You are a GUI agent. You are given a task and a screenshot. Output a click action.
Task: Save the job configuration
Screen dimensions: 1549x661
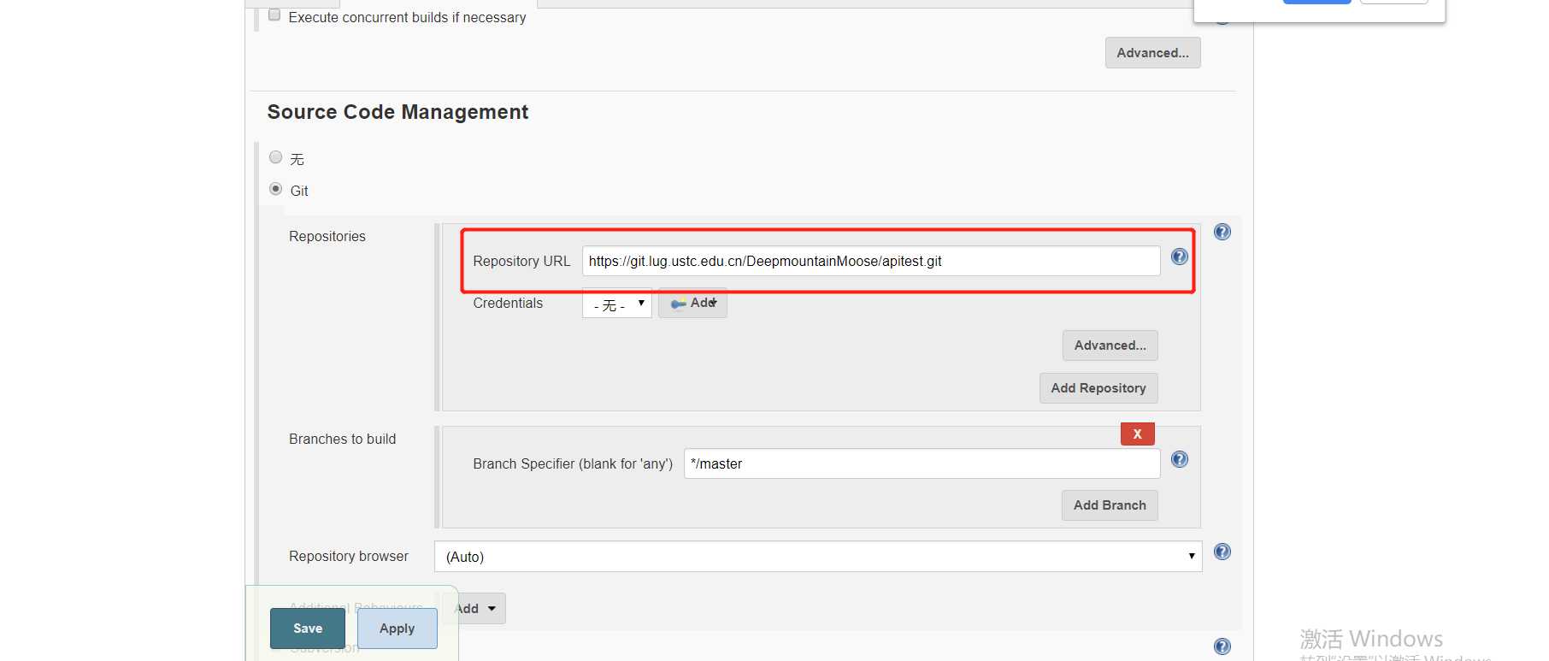tap(308, 629)
